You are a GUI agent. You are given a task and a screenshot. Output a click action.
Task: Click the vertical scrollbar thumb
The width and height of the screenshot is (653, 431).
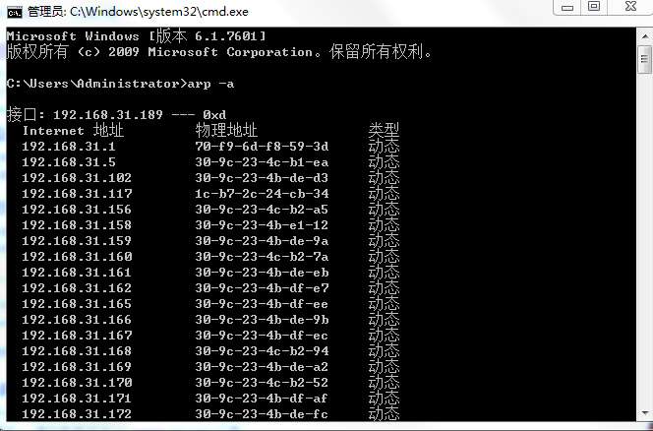(x=645, y=59)
